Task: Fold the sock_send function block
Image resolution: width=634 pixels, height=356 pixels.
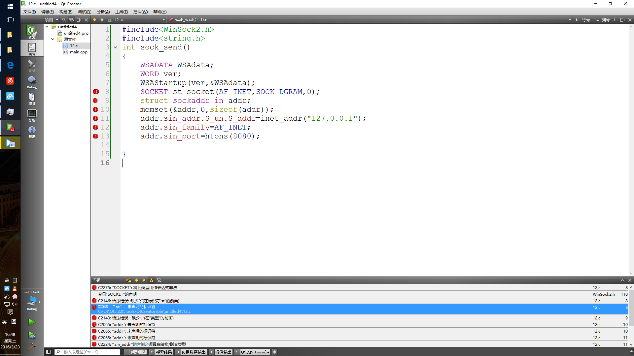Action: coord(115,47)
